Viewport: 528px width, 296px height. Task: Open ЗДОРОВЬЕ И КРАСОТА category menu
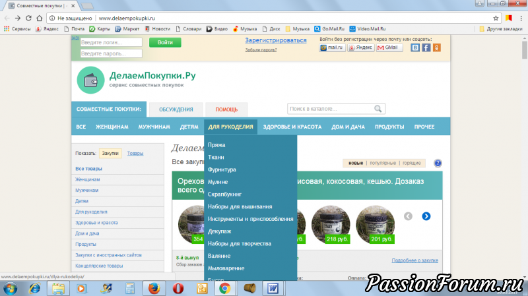(292, 127)
